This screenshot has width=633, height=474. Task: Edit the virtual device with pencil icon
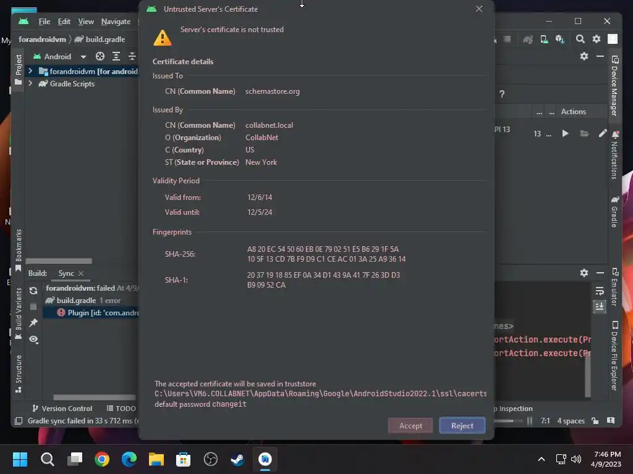(x=602, y=133)
